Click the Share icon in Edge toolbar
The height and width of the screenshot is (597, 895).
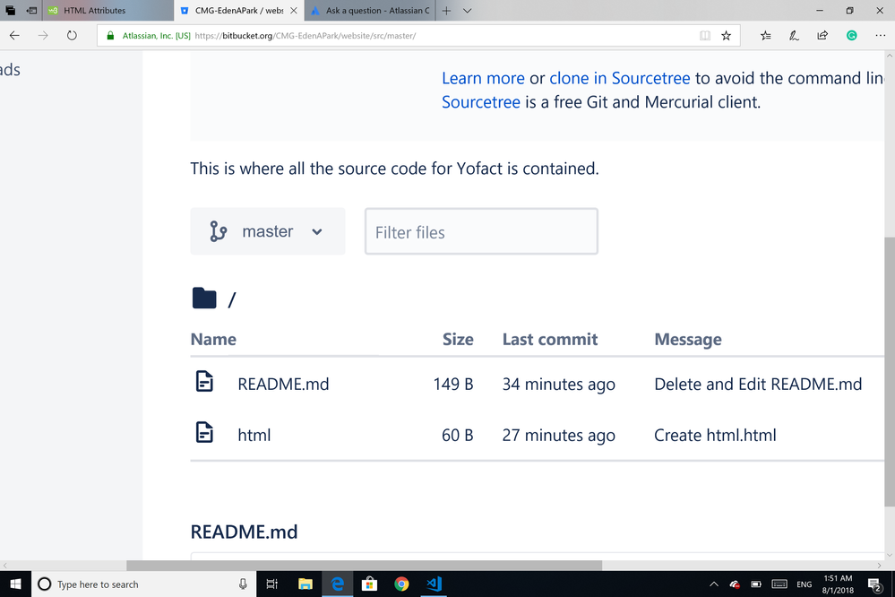[822, 36]
